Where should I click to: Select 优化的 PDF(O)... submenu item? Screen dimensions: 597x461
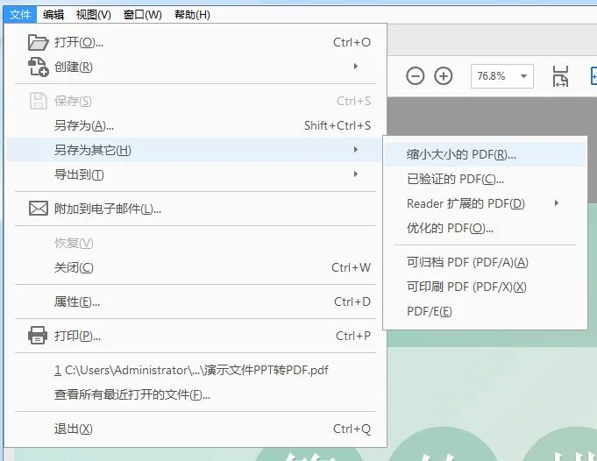485,228
